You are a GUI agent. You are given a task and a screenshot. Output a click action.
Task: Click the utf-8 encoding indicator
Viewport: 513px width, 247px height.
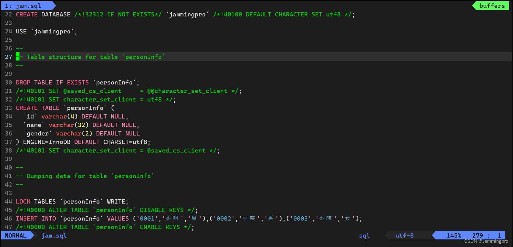[404, 235]
